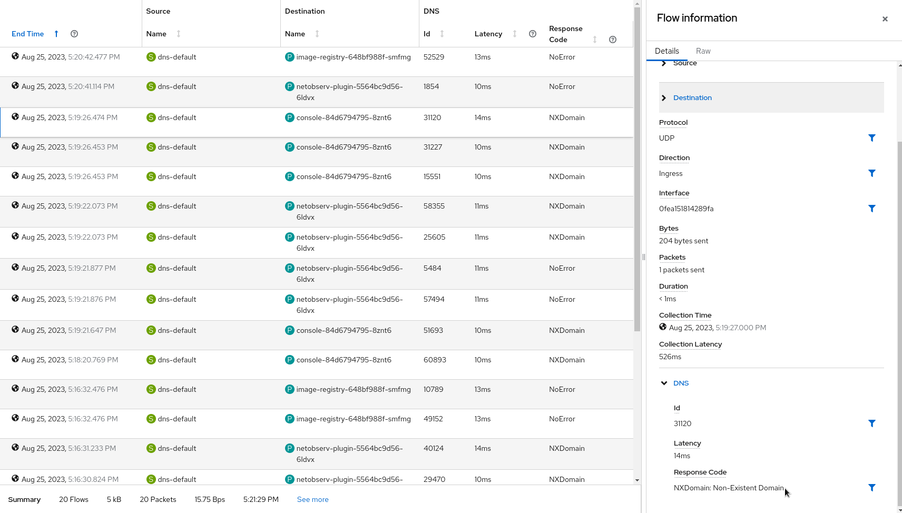Sort by Response Code column
This screenshot has height=513, width=902.
595,40
